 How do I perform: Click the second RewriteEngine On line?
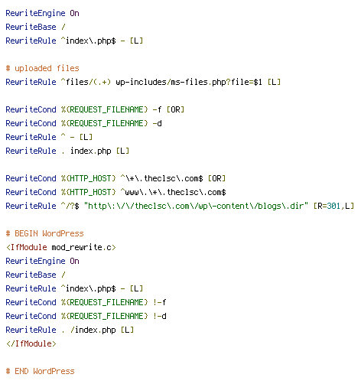[42, 261]
